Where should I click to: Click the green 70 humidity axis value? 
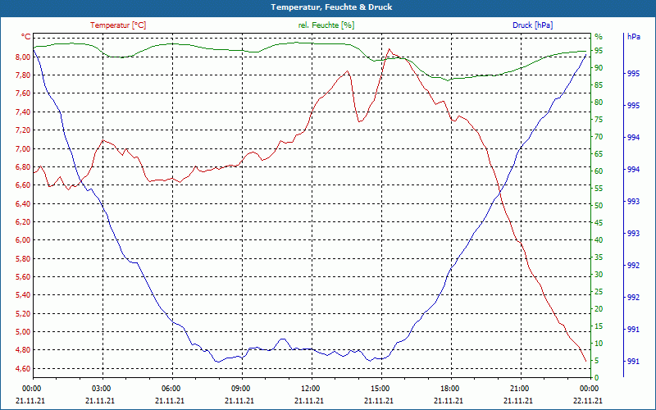[x=599, y=137]
